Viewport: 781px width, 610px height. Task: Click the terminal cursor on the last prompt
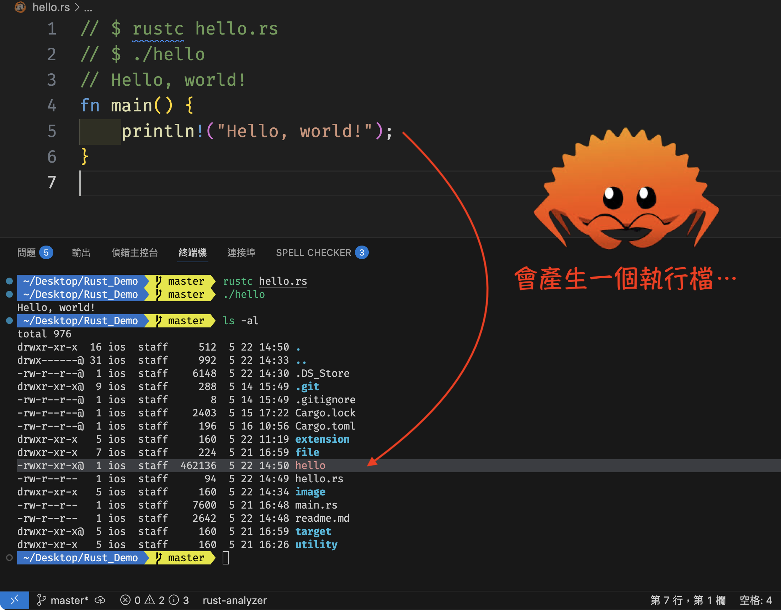point(225,558)
